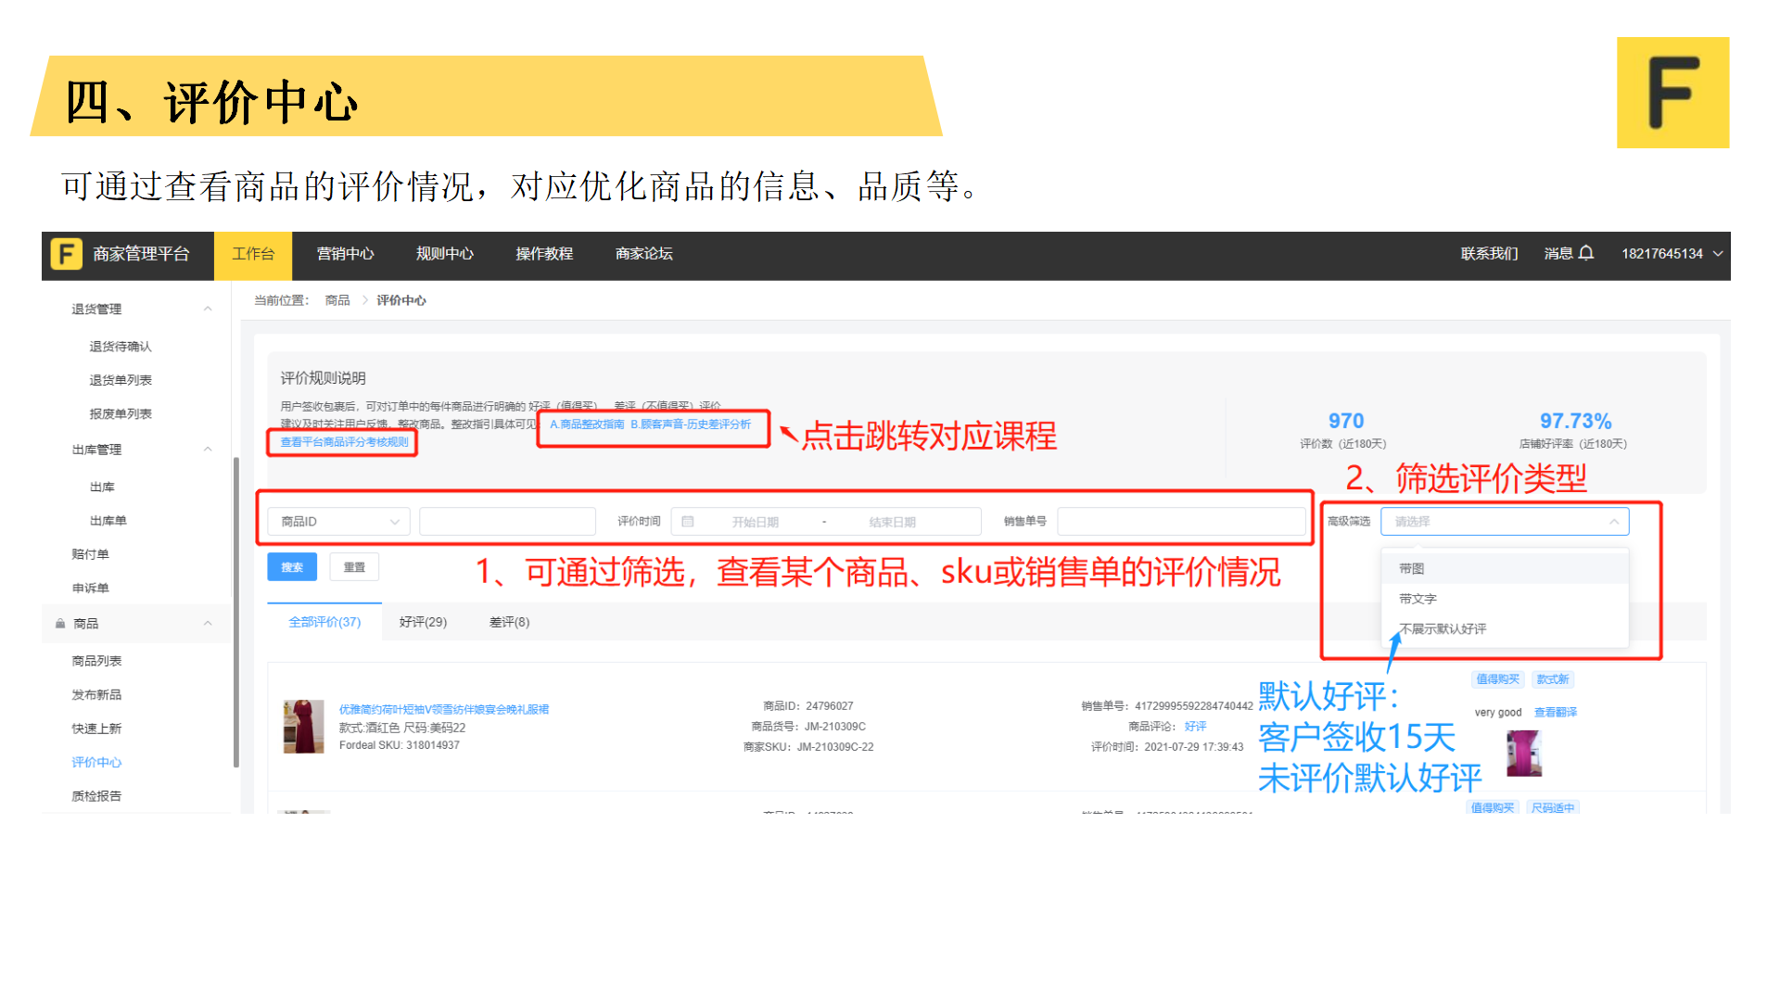The width and height of the screenshot is (1780, 1001).
Task: Click 联系我们 in the header
Action: 1489,254
